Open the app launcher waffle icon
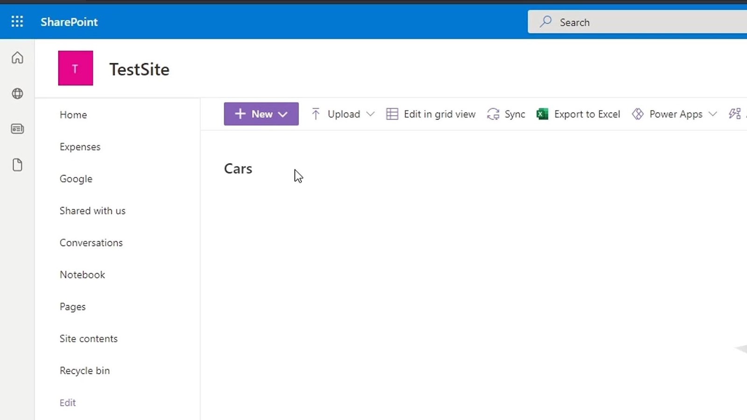This screenshot has width=747, height=420. tap(17, 21)
